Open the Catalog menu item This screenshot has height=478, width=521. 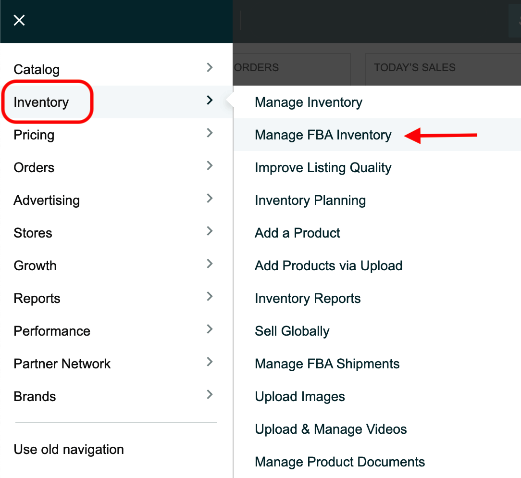37,69
